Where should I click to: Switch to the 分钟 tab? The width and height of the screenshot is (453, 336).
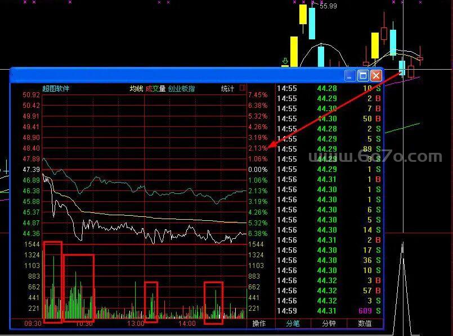329,324
